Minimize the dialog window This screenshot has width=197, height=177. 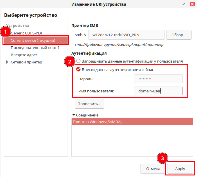coord(175,4)
